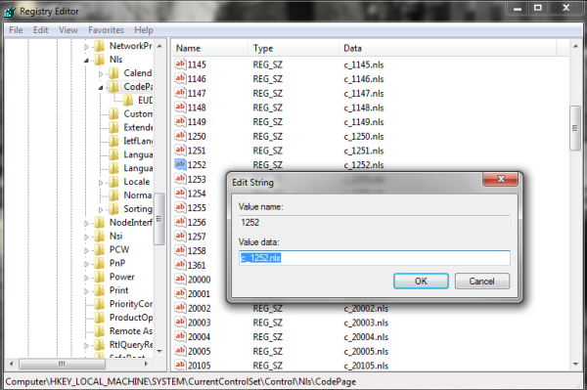The height and width of the screenshot is (390, 587).
Task: Click the string icon for value 1251
Action: (180, 151)
